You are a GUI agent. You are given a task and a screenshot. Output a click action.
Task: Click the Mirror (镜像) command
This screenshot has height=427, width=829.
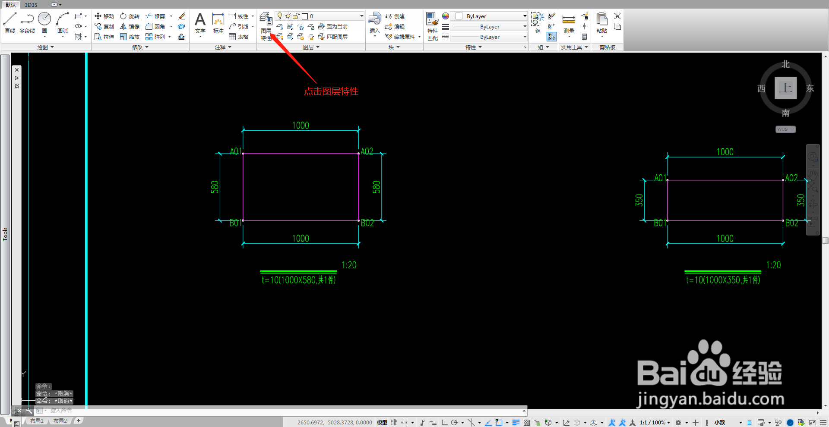[x=130, y=26]
